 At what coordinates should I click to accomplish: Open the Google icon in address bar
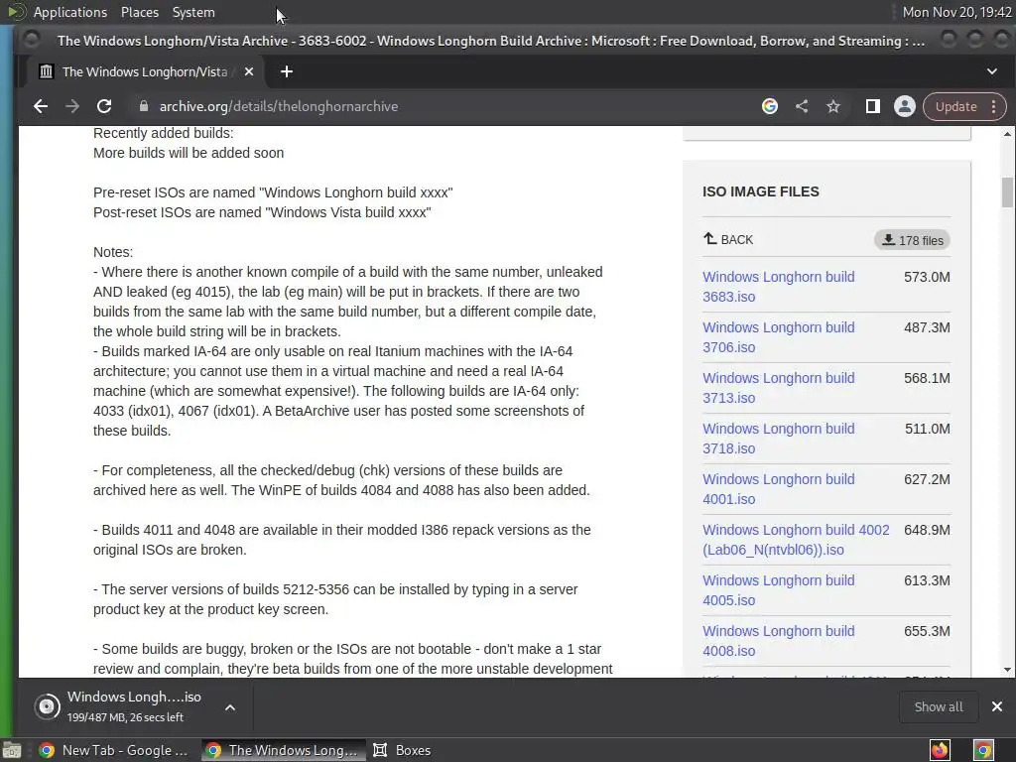(x=770, y=106)
